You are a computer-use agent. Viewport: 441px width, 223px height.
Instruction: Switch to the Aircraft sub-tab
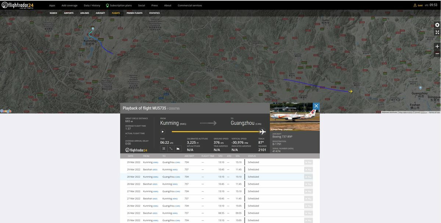coord(100,13)
